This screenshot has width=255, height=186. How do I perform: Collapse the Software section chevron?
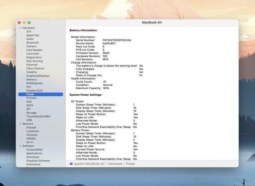pos(20,146)
